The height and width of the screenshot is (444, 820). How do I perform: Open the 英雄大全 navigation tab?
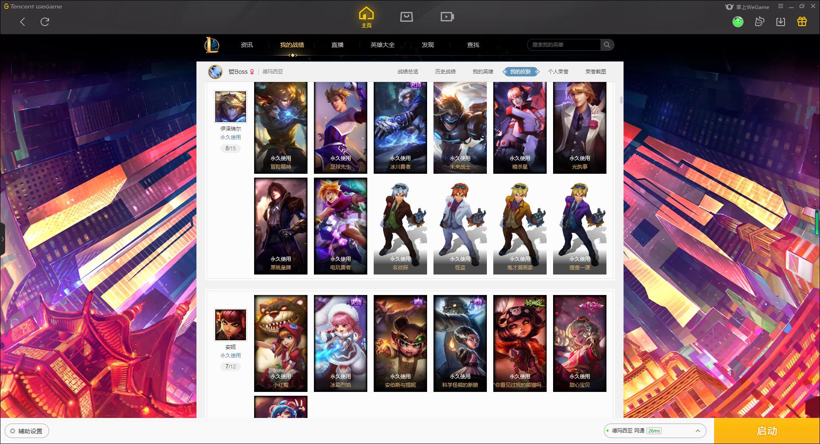pyautogui.click(x=383, y=45)
